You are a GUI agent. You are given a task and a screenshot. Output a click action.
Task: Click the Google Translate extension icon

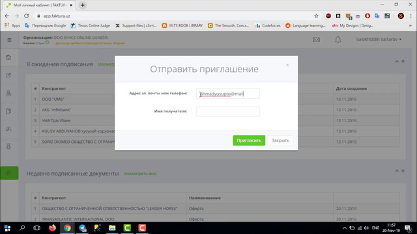tap(377, 16)
